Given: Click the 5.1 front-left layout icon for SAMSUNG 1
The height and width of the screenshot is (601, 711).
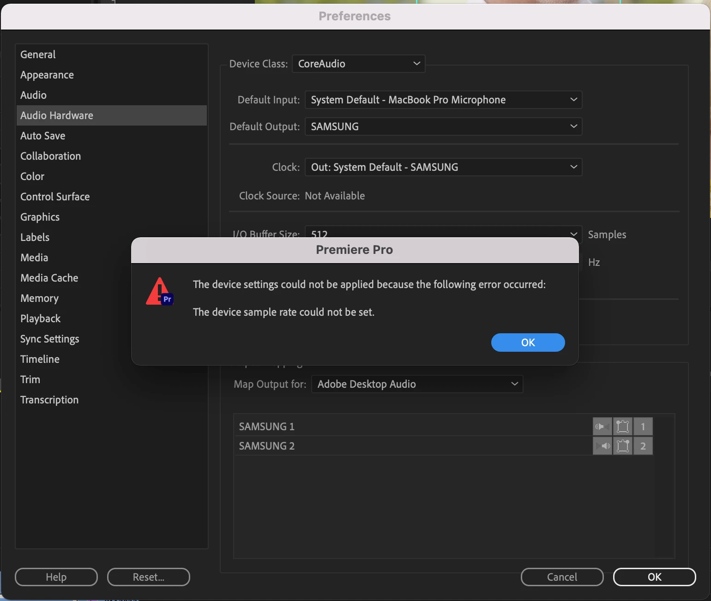Looking at the screenshot, I should pos(623,427).
